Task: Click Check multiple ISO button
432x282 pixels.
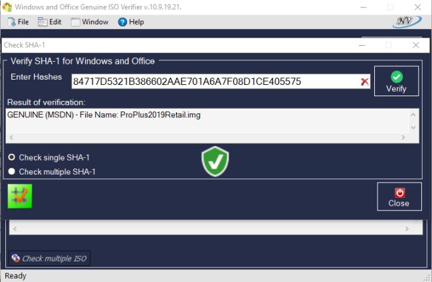Action: click(x=49, y=258)
